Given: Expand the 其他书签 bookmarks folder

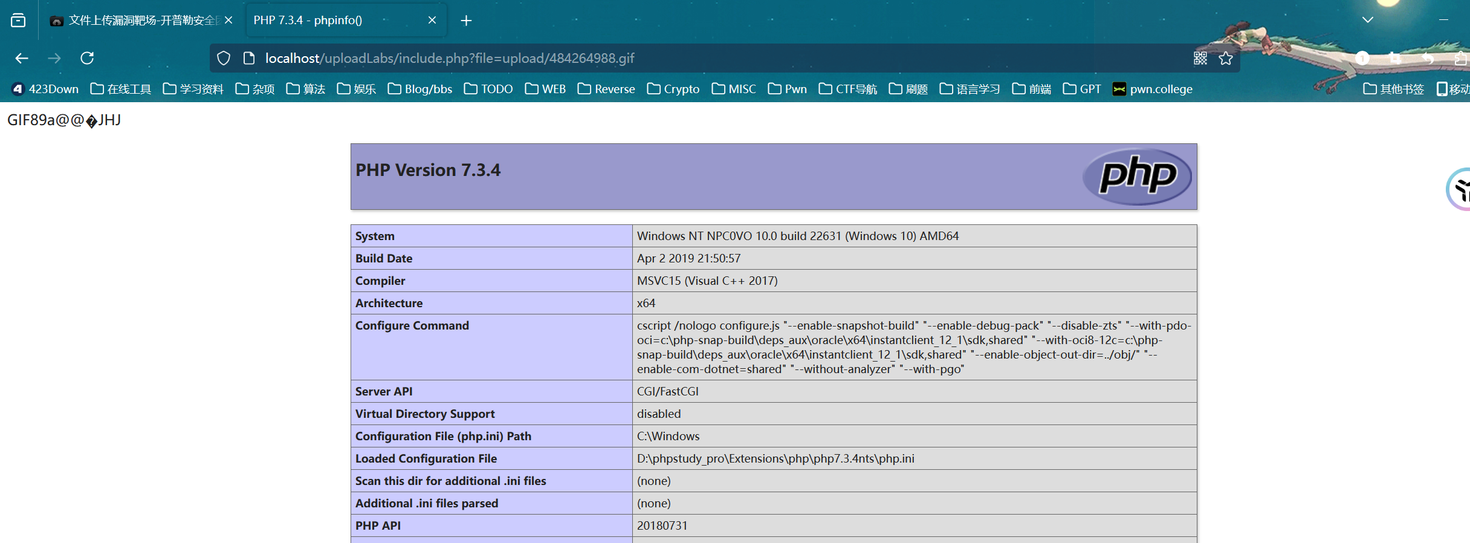Looking at the screenshot, I should click(1394, 89).
